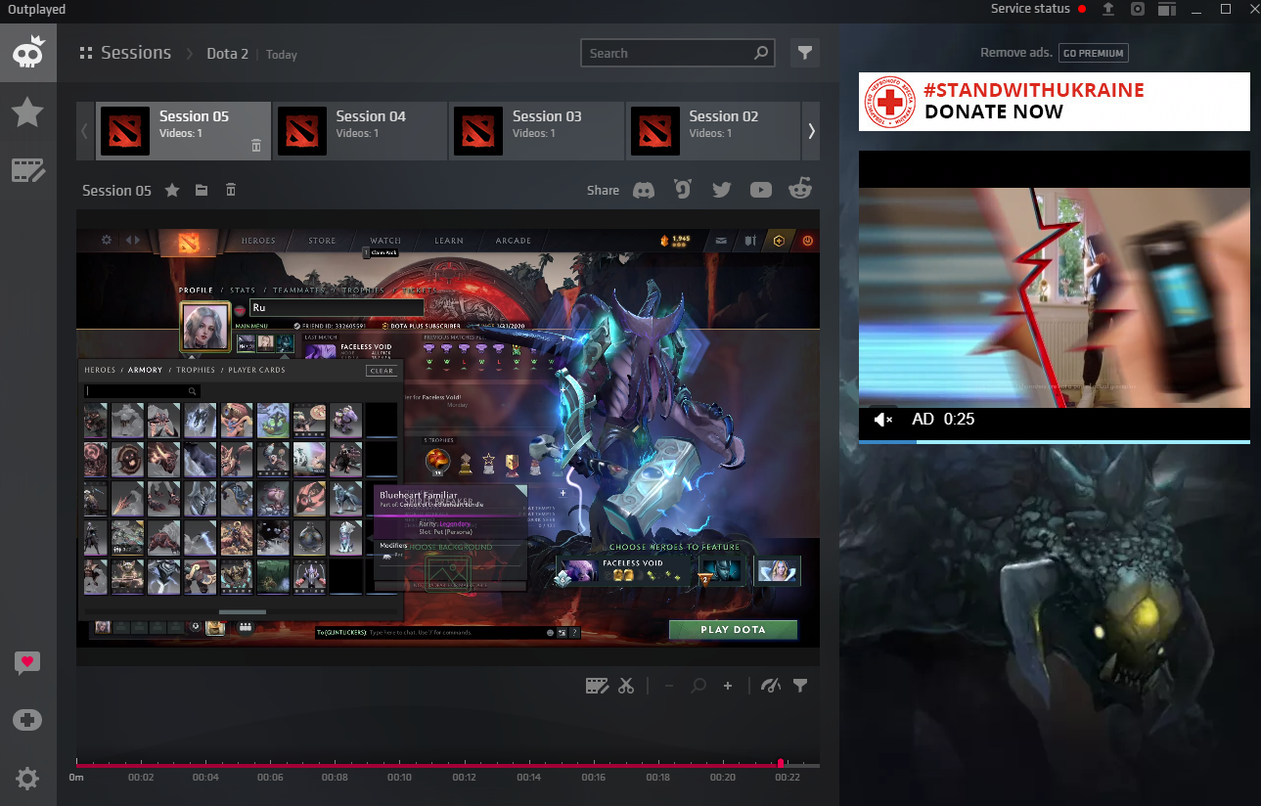This screenshot has height=806, width=1261.
Task: Click the left chevron in the session list
Action: pyautogui.click(x=84, y=130)
